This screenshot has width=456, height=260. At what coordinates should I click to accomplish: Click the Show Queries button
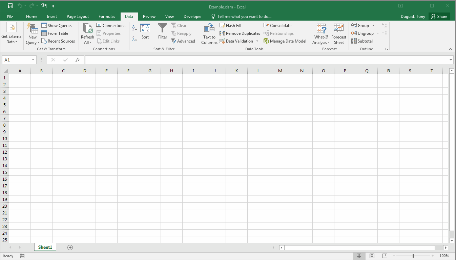tap(57, 25)
